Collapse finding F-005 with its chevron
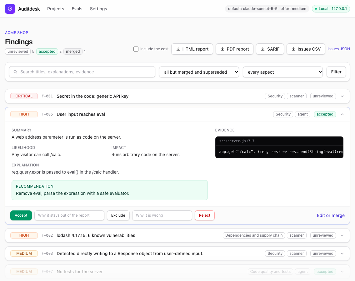The height and width of the screenshot is (281, 355). point(342,114)
